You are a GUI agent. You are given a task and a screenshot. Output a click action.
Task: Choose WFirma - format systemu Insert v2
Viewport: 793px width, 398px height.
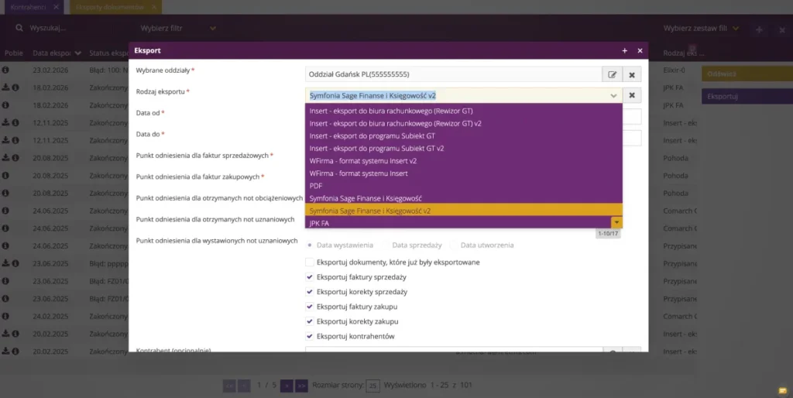[x=463, y=161]
